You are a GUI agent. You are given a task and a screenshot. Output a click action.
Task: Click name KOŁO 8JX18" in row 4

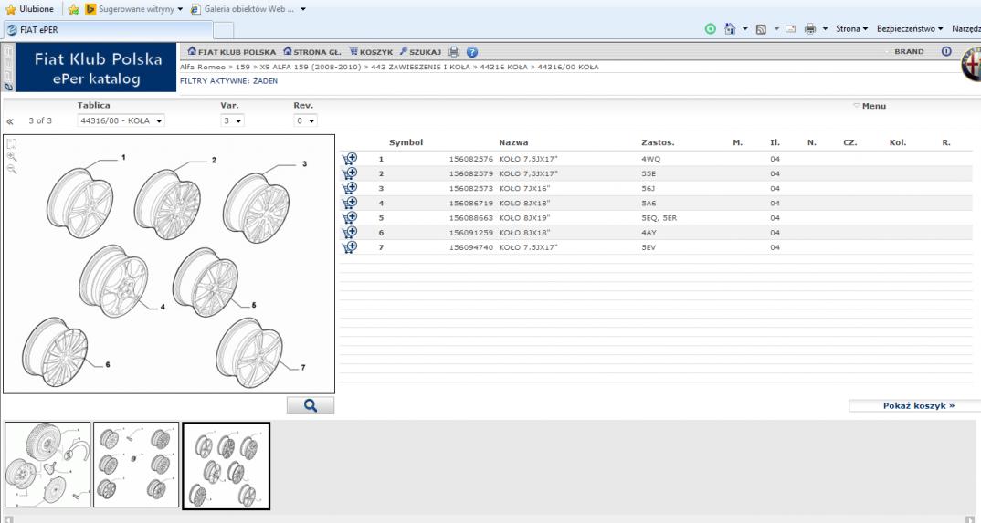click(524, 203)
